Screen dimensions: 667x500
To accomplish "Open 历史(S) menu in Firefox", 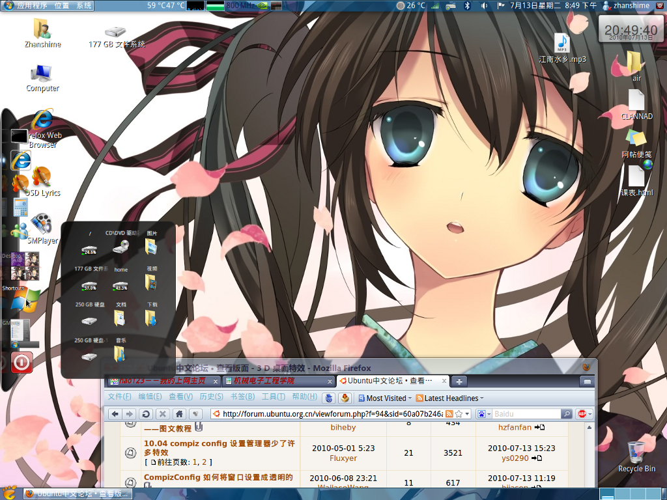I will 211,396.
